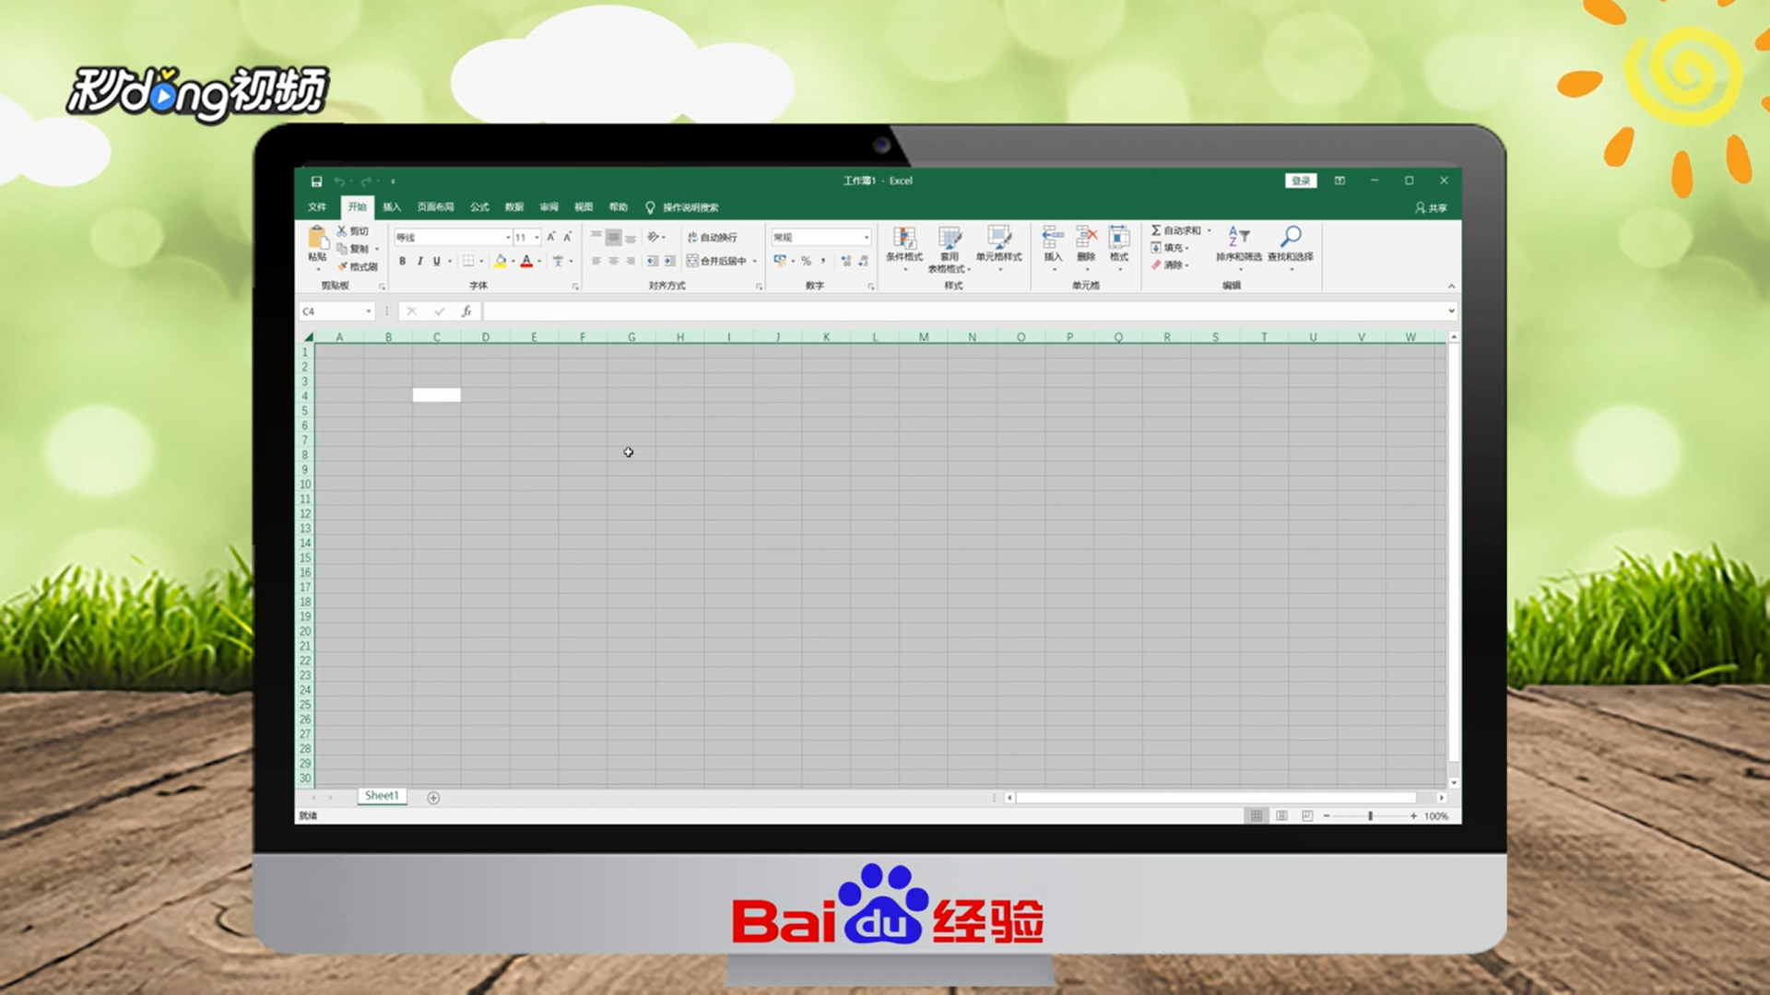Click the Increase Decimal icon
This screenshot has height=995, width=1770.
tap(846, 262)
